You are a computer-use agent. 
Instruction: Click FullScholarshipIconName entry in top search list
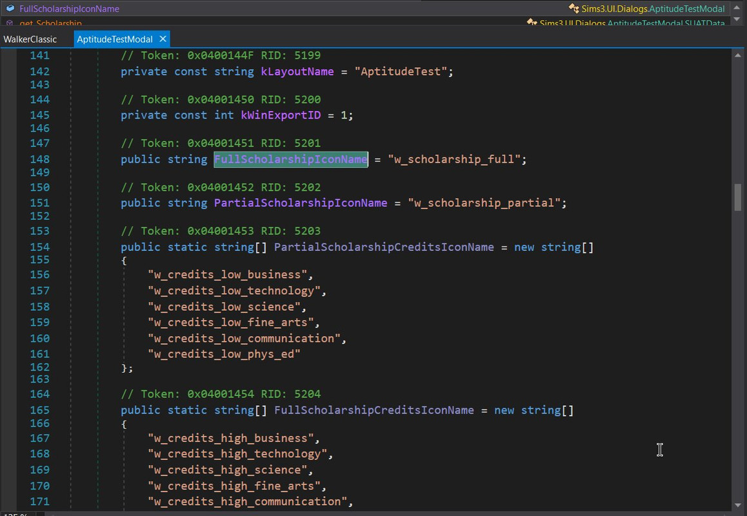point(70,8)
